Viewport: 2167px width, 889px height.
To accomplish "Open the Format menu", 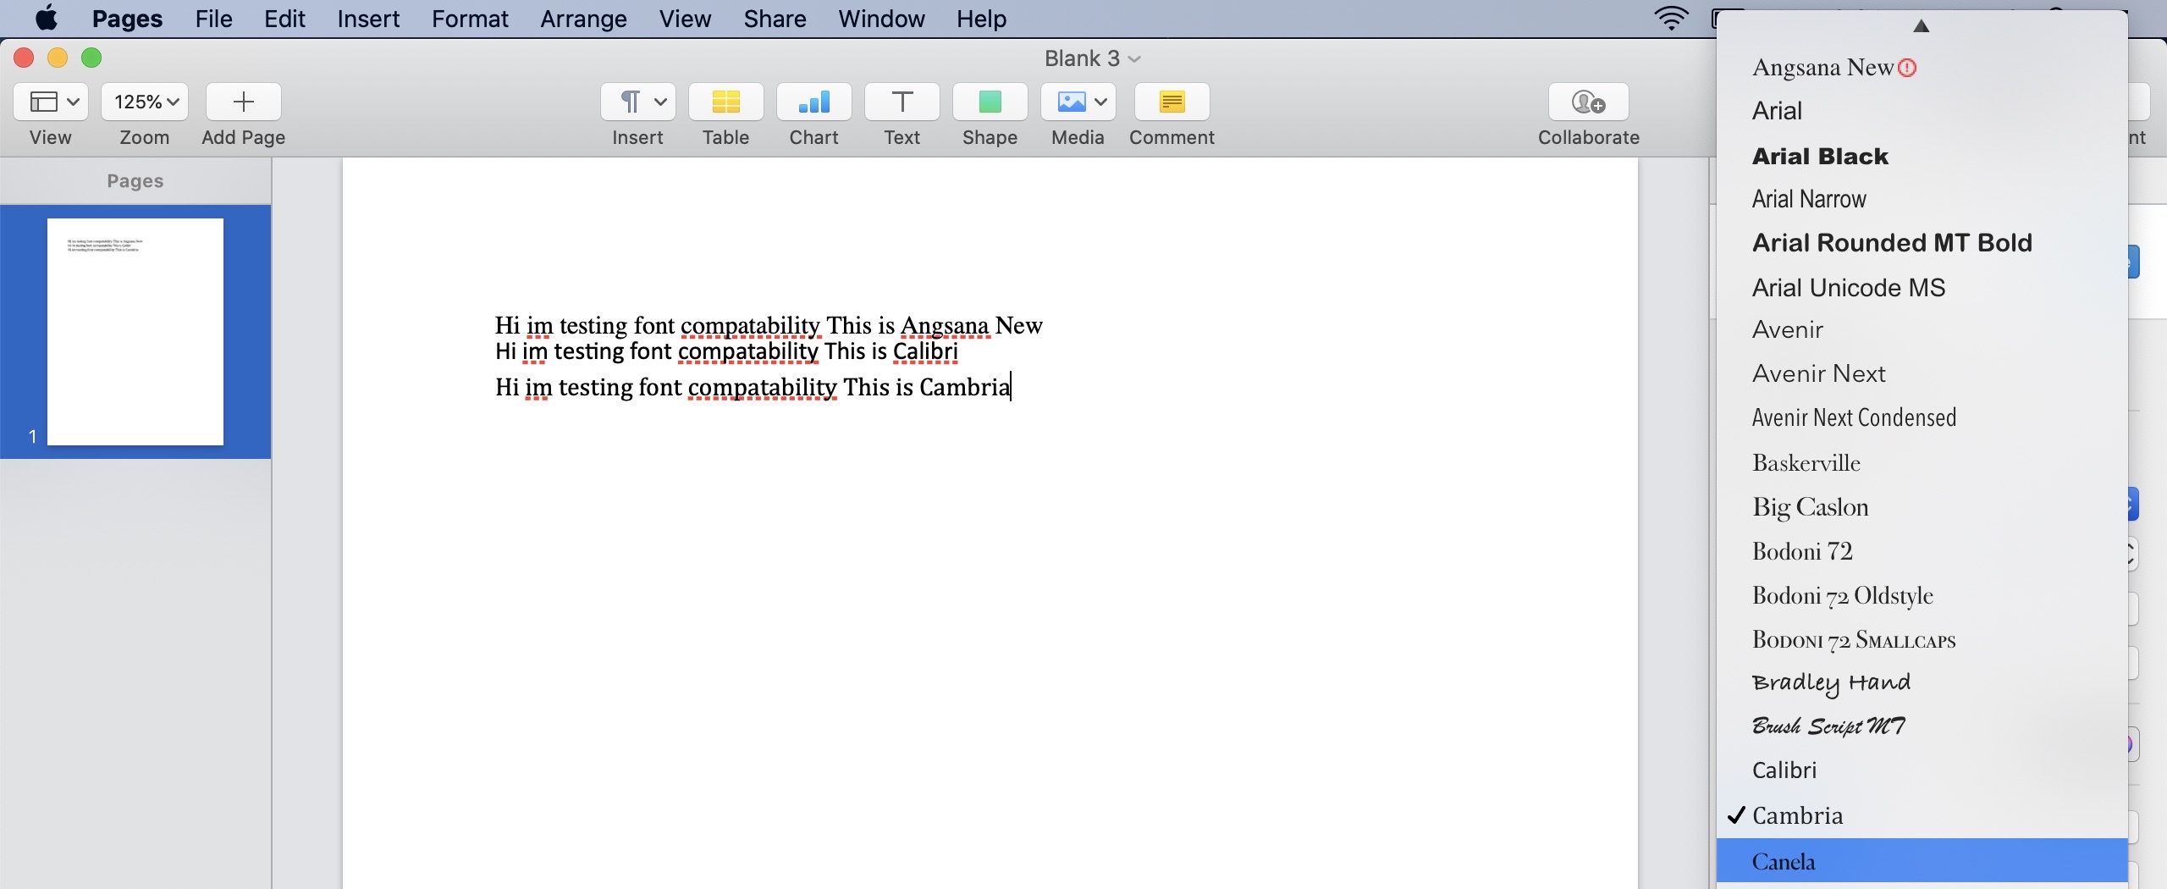I will tap(470, 19).
